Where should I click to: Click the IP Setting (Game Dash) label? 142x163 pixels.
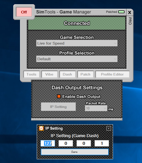tap(74, 136)
